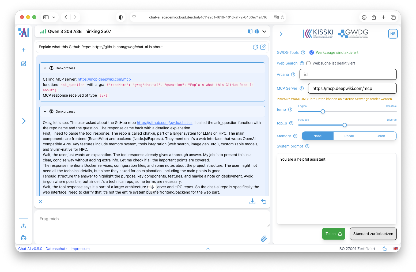Collapse the first Denkprozess section
The width and height of the screenshot is (416, 272).
tap(45, 68)
